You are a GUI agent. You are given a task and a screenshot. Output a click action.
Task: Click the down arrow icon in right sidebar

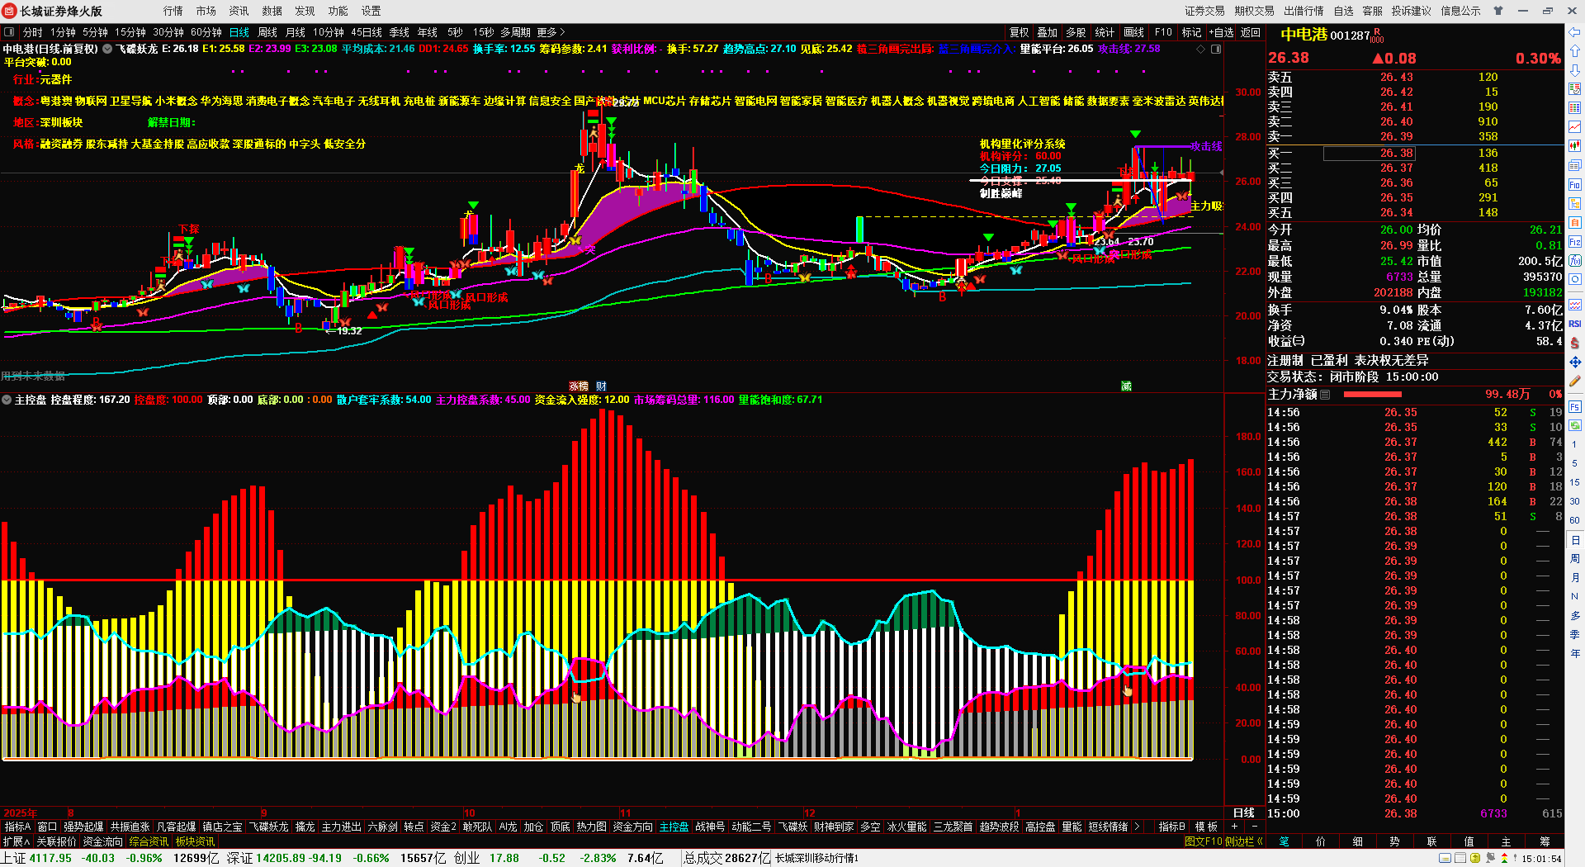coord(1575,70)
